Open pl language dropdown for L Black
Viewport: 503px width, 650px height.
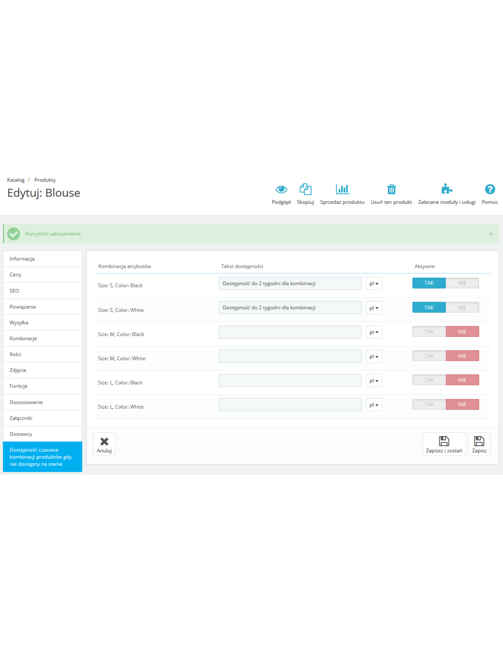click(374, 381)
